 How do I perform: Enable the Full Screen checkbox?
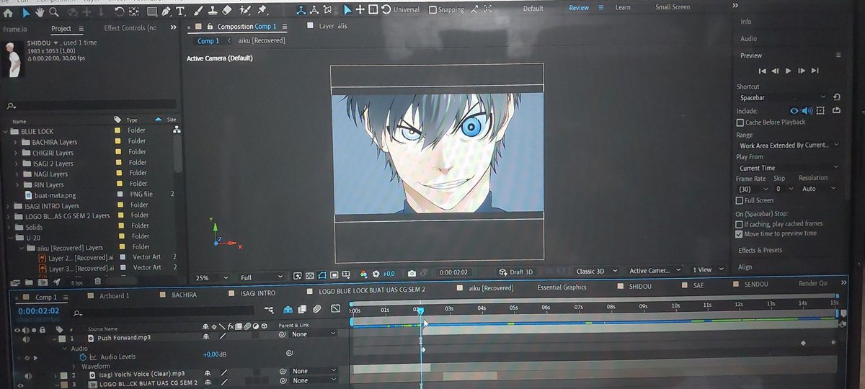click(739, 200)
